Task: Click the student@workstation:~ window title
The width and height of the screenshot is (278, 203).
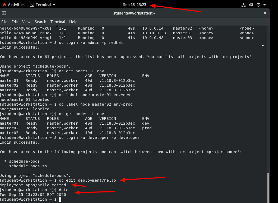Action: click(135, 13)
